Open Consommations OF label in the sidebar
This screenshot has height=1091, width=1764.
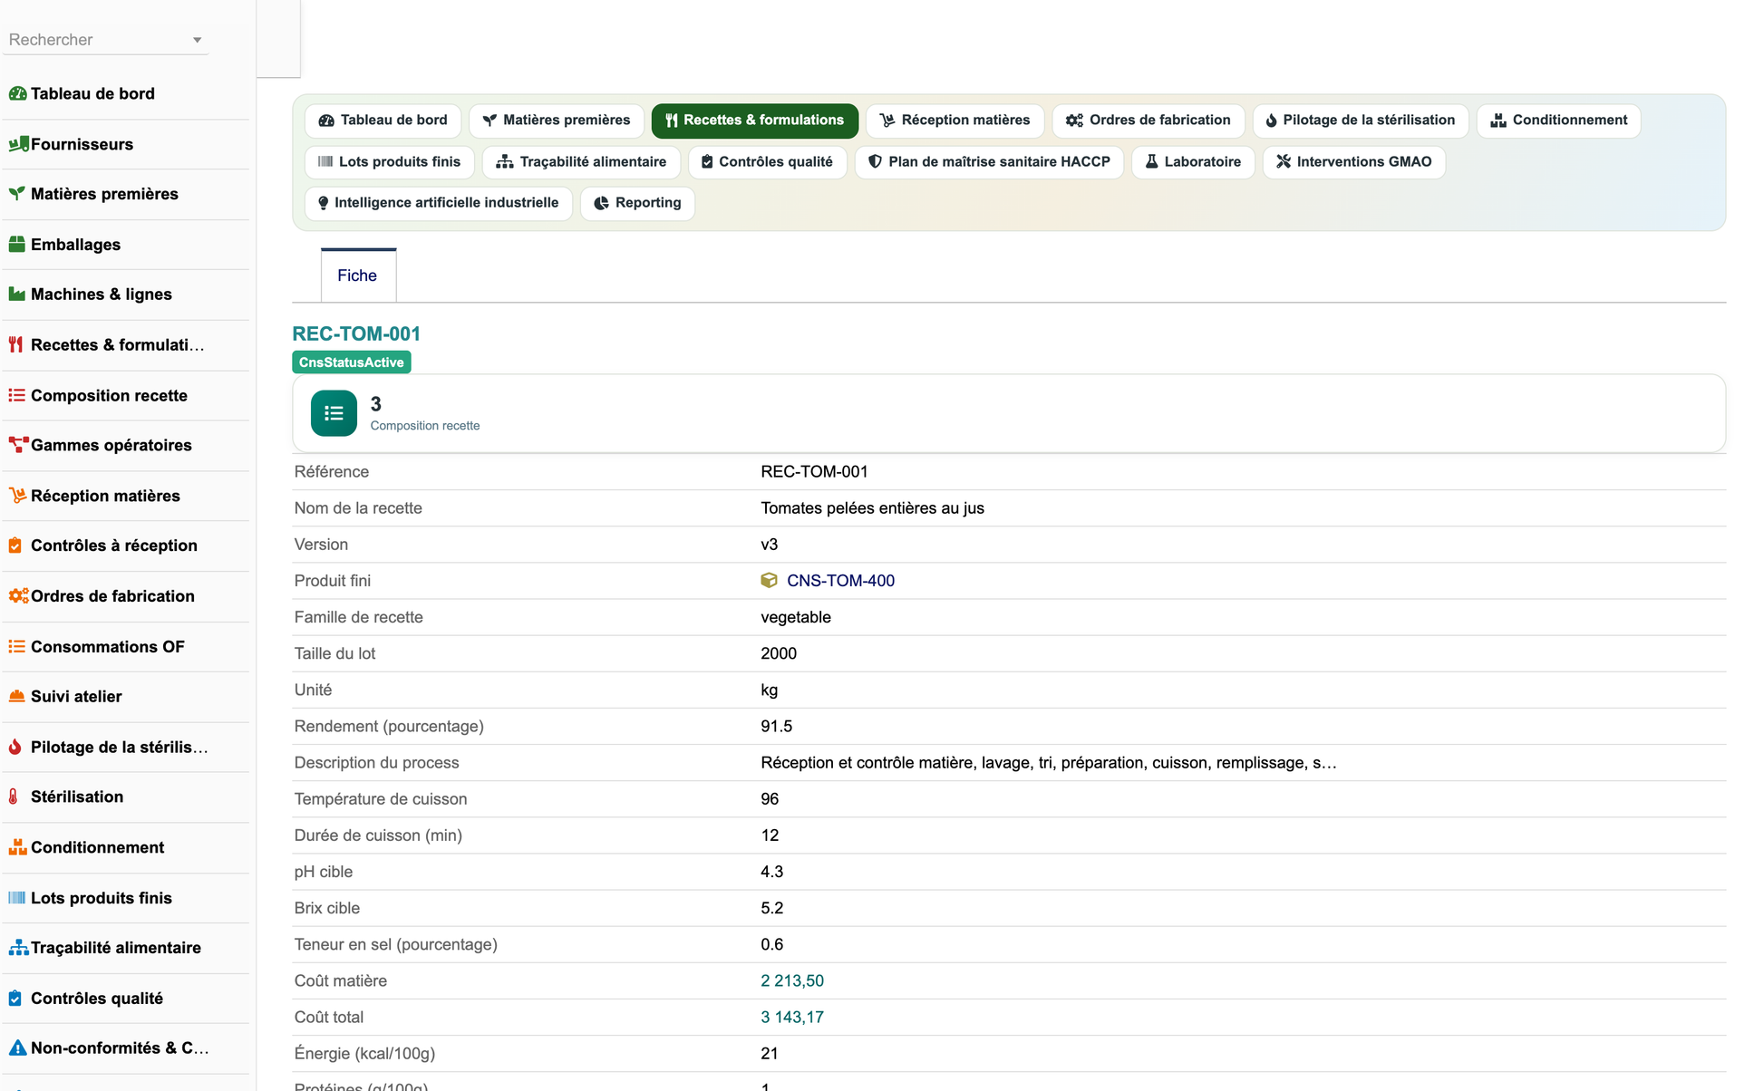[x=108, y=647]
